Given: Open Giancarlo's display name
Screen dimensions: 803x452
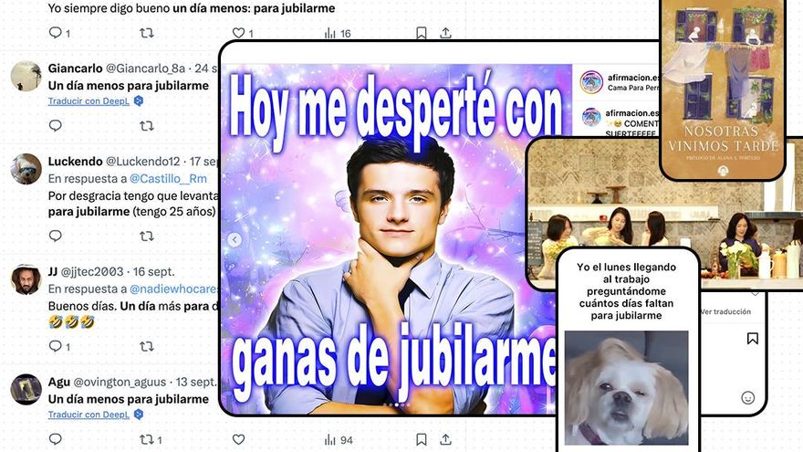Looking at the screenshot, I should (x=75, y=68).
